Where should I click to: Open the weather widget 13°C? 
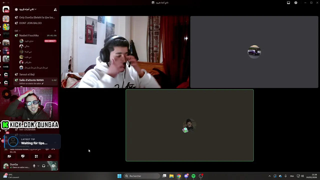[11, 176]
